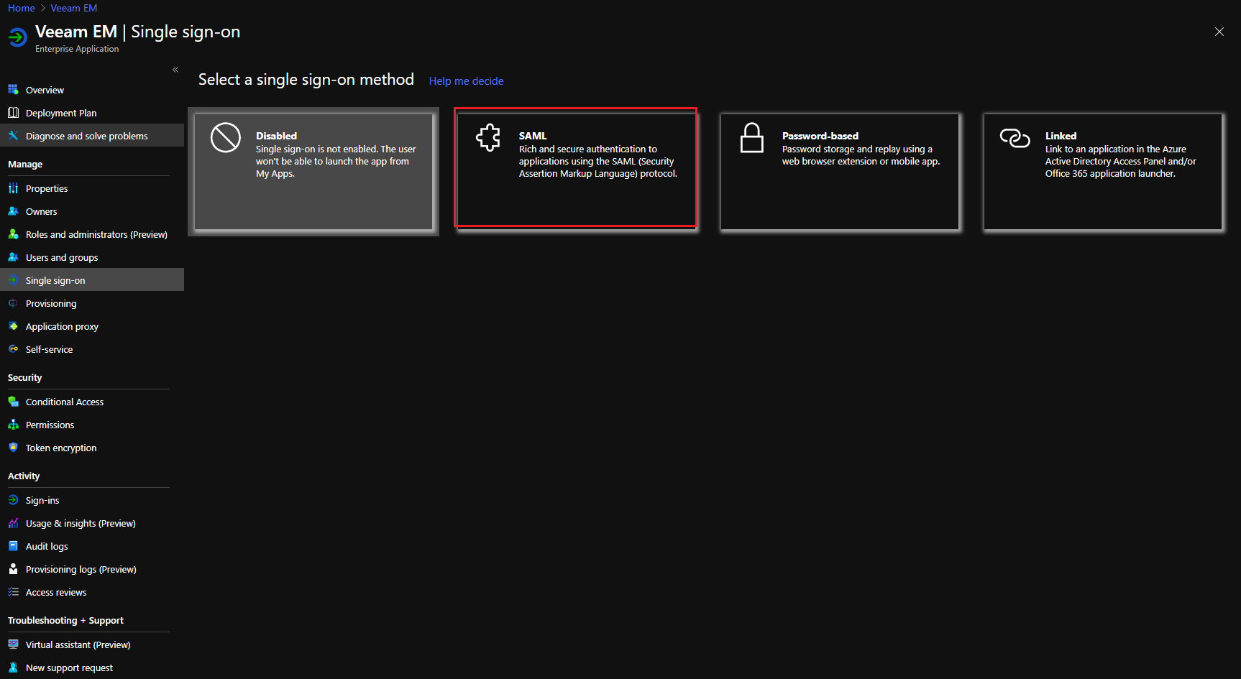Open Conditional Access settings
This screenshot has height=679, width=1241.
pyautogui.click(x=92, y=402)
